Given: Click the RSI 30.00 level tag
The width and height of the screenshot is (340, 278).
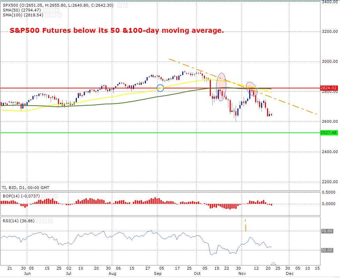Looking at the screenshot, I should click(x=327, y=250).
